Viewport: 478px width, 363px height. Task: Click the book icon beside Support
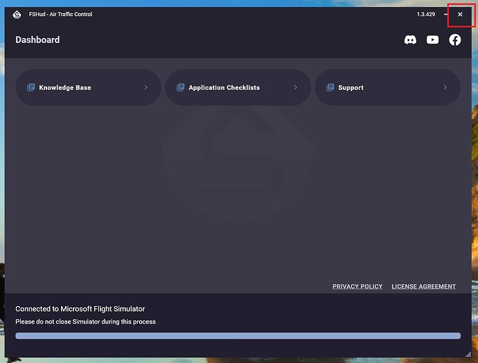click(330, 88)
